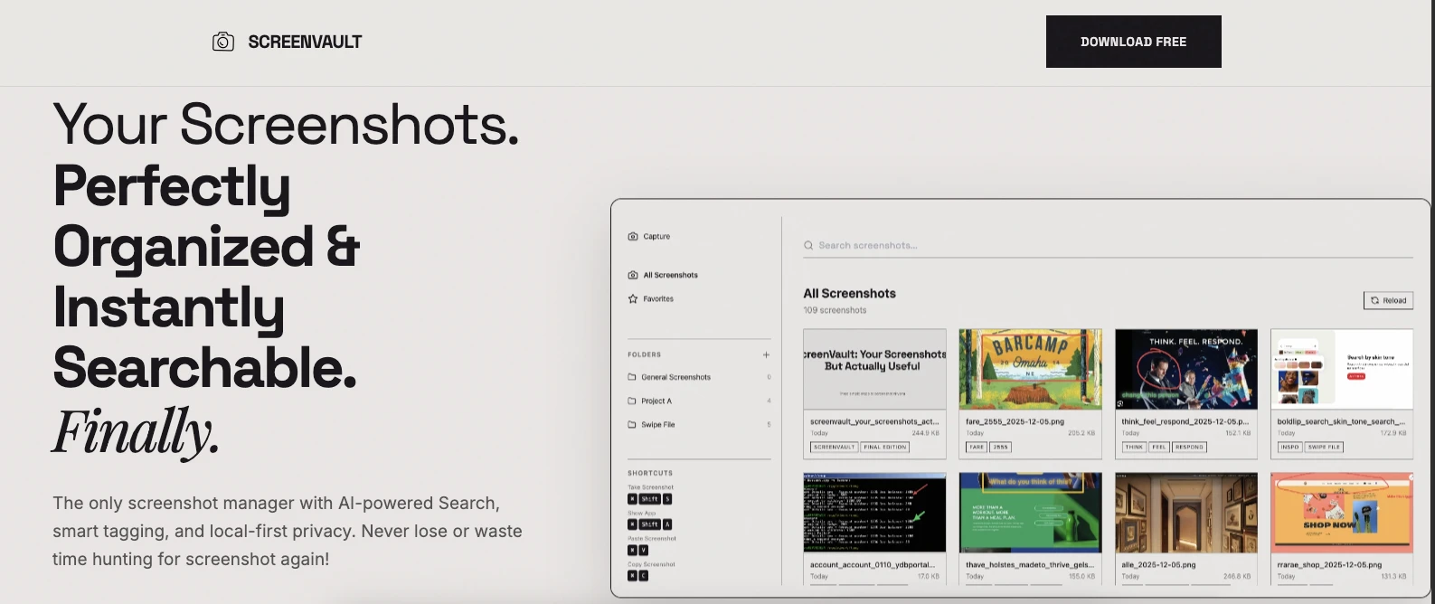The height and width of the screenshot is (604, 1435).
Task: Click the Capture camera icon in sidebar
Action: [x=633, y=237]
